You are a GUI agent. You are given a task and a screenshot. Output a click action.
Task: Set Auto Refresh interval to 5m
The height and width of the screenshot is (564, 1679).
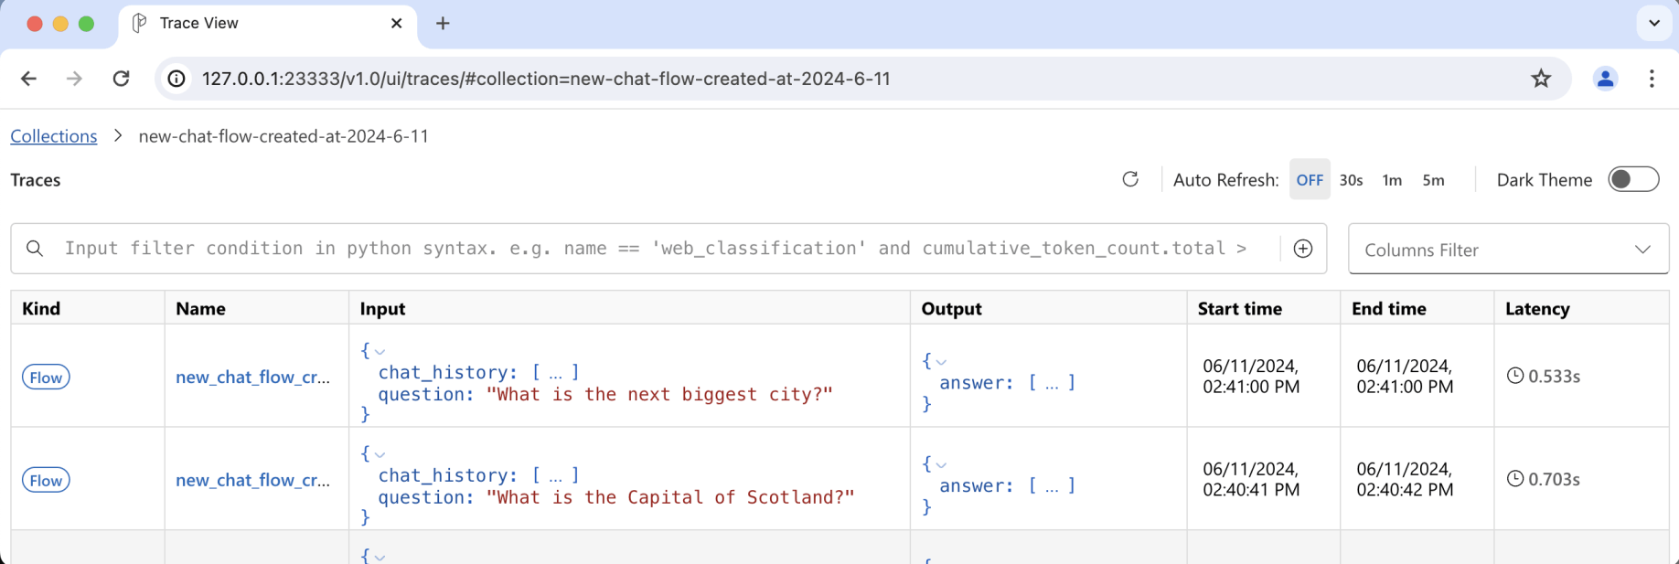point(1433,180)
